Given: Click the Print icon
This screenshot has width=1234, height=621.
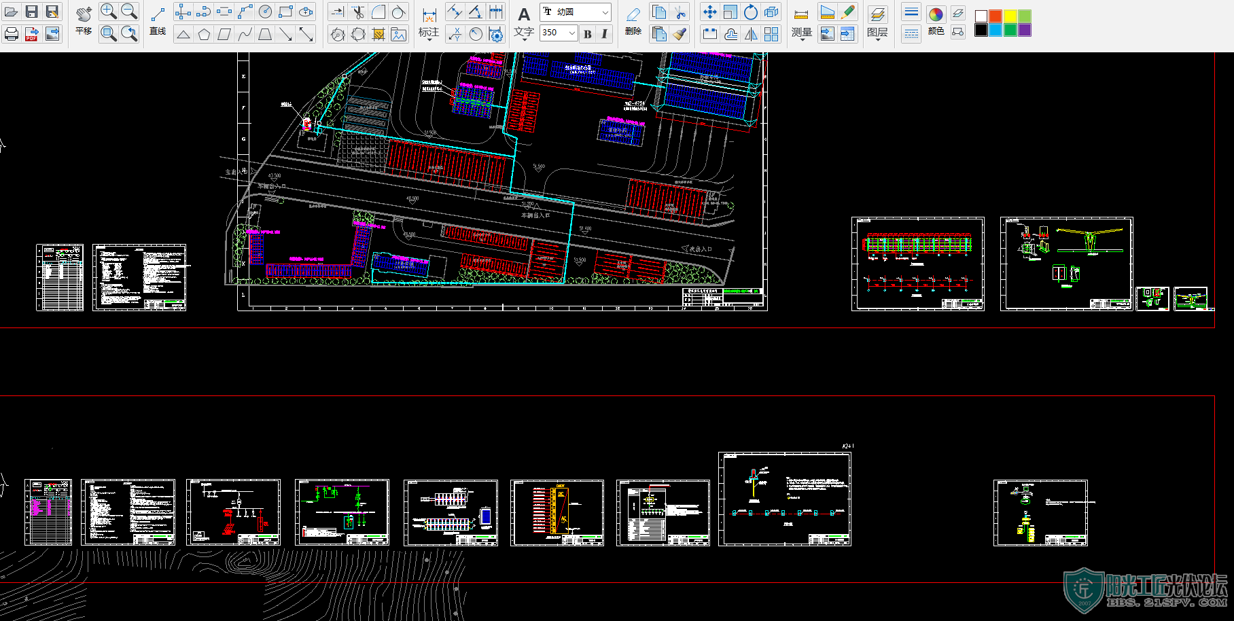Looking at the screenshot, I should click(11, 33).
